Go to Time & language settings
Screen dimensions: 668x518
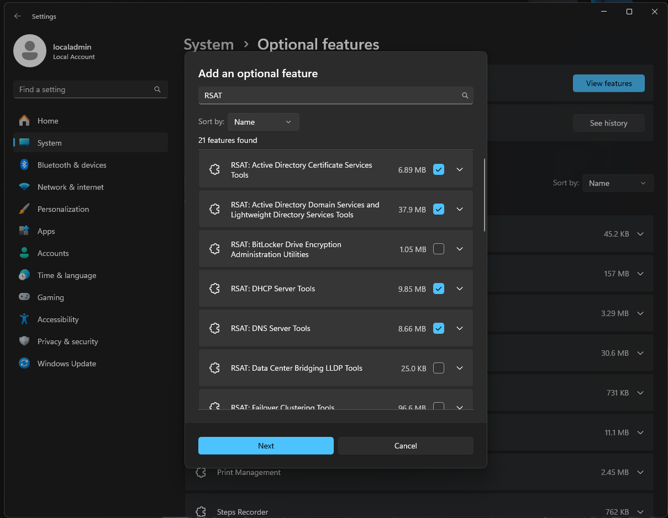(66, 275)
